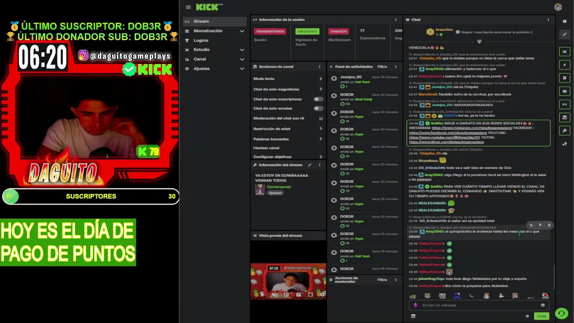Click the Conversando category link

pos(278,187)
